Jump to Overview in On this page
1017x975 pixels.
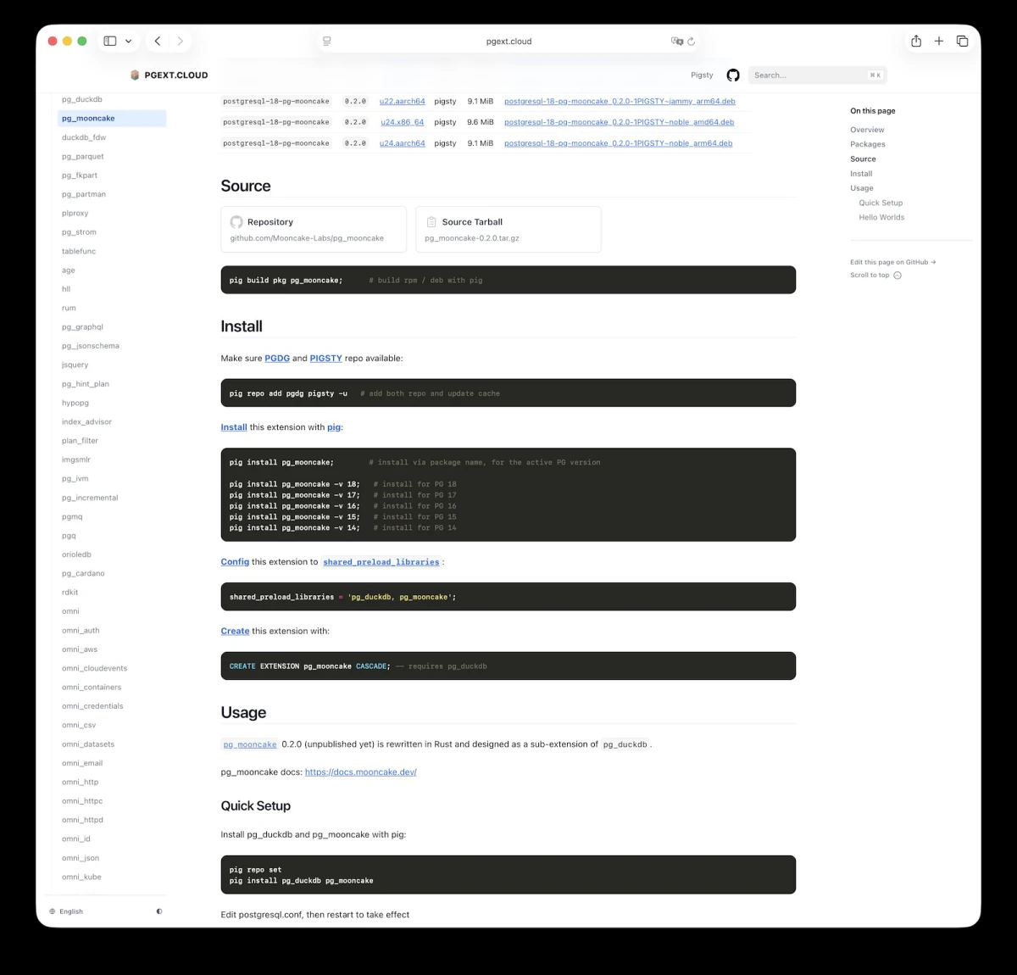pos(867,130)
